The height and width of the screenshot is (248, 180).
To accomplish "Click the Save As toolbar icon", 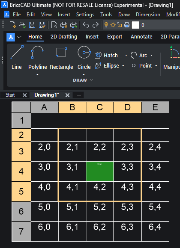I will point(42,25).
